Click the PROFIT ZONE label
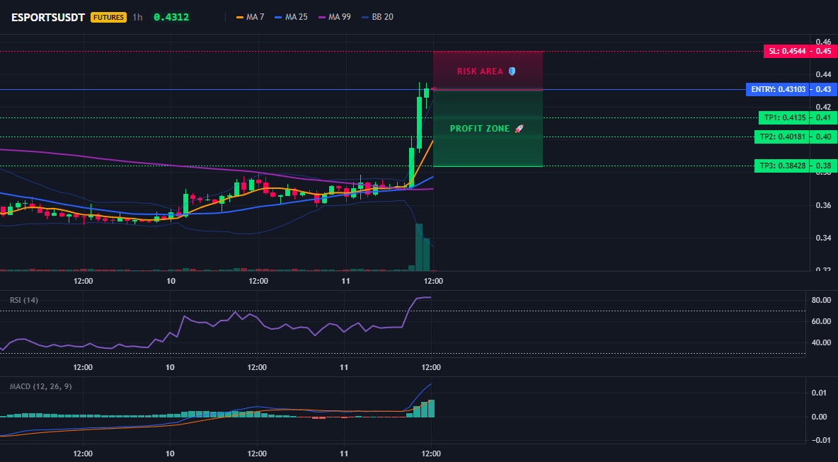 (480, 129)
